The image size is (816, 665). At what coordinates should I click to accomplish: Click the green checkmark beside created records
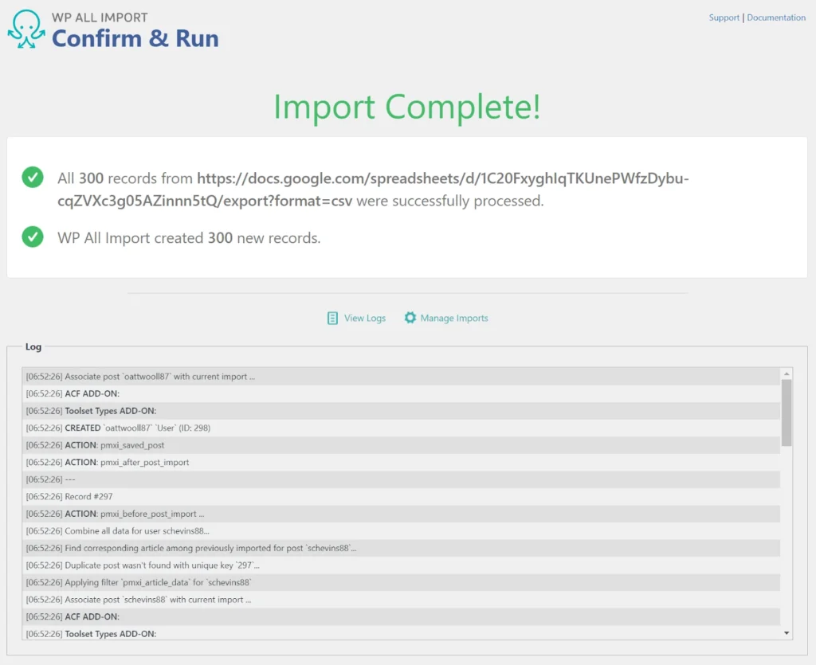pyautogui.click(x=33, y=237)
